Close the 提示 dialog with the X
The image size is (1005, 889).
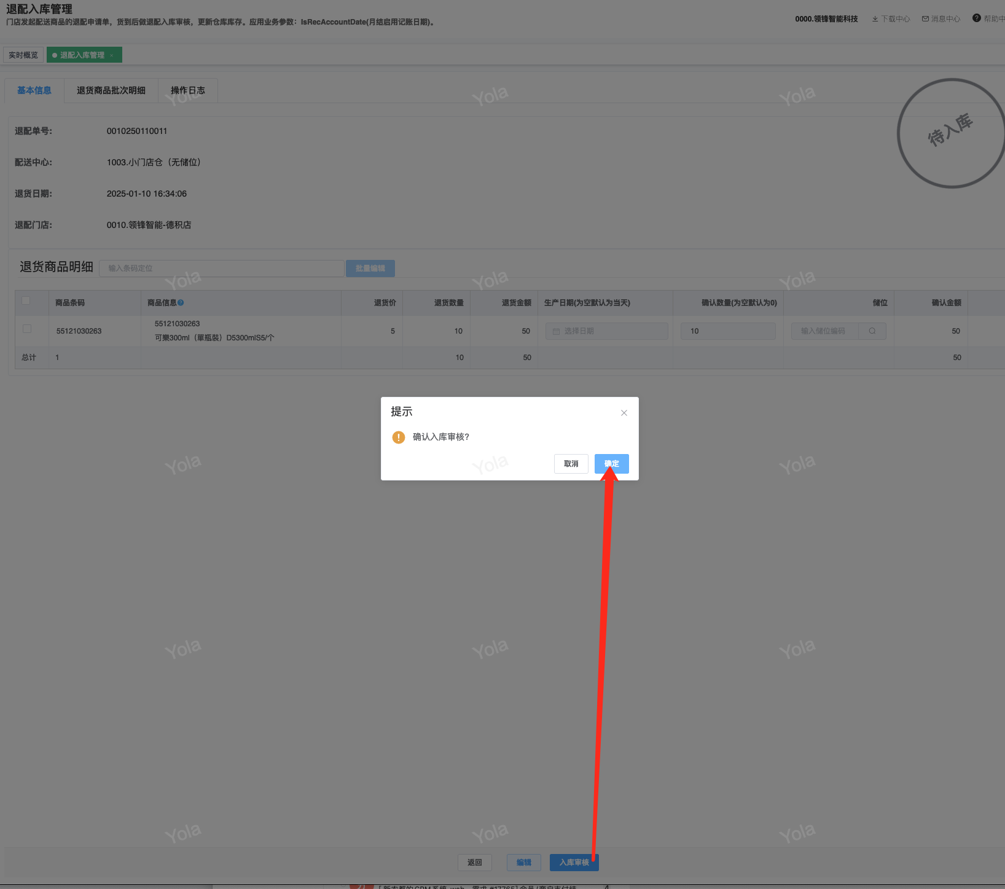pyautogui.click(x=624, y=413)
